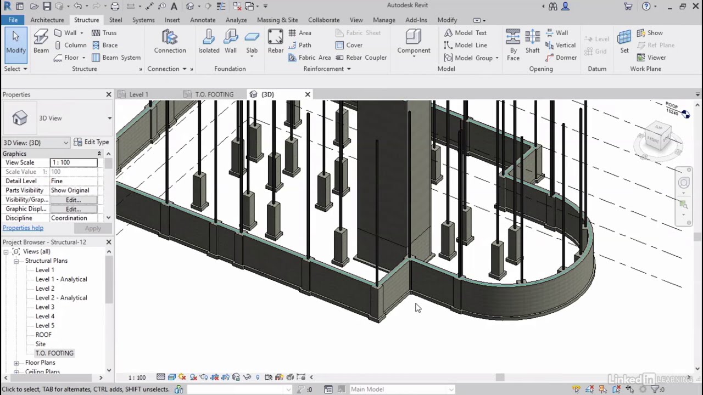The height and width of the screenshot is (395, 703).
Task: Toggle Sun Path in view control bar
Action: point(183,377)
